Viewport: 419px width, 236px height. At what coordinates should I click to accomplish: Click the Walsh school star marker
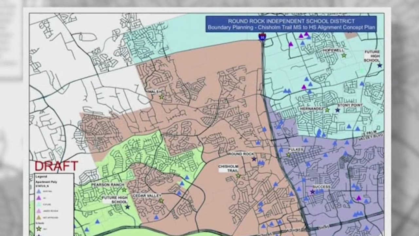[161, 97]
